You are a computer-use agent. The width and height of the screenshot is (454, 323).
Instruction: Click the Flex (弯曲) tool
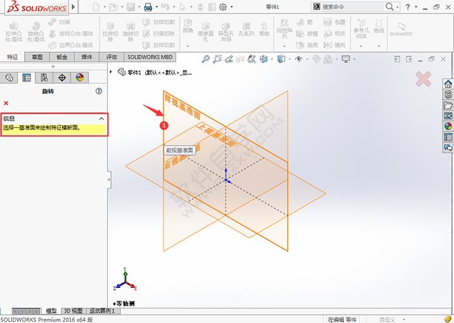tap(264, 29)
